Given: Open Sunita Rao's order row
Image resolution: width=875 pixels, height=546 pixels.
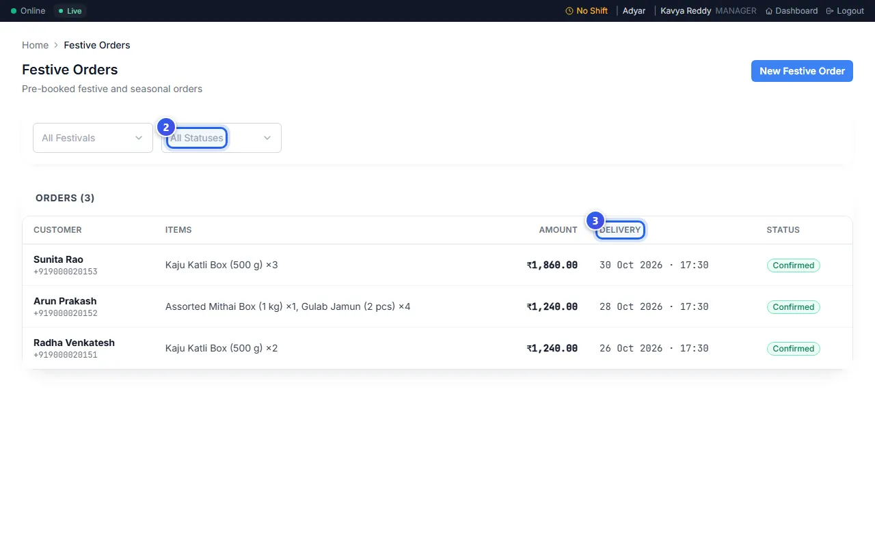Looking at the screenshot, I should tap(437, 265).
